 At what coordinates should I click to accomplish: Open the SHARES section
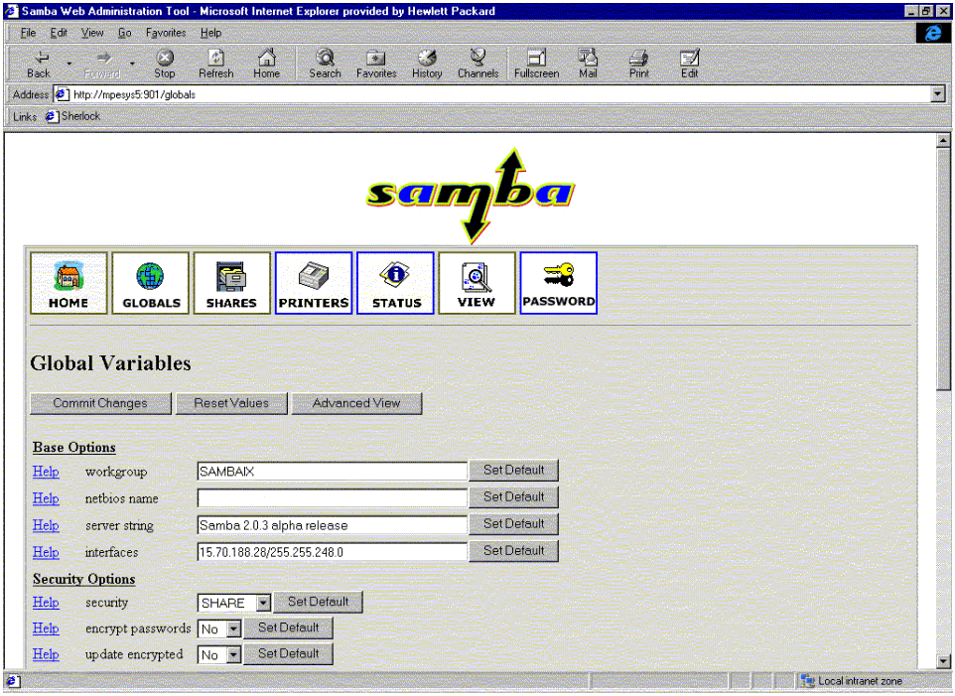point(232,283)
